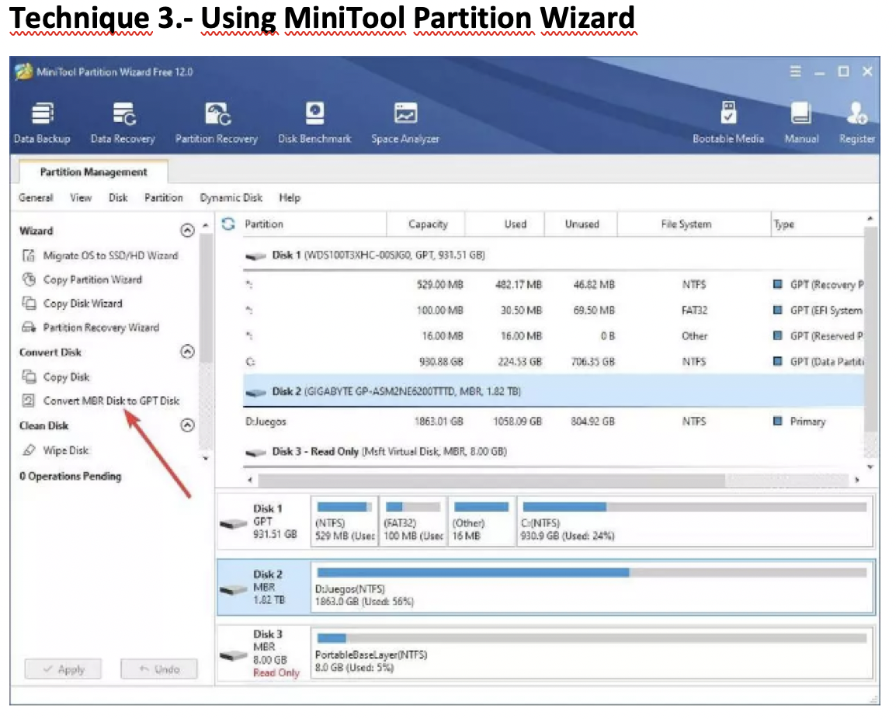Create Bootable Media
Image resolution: width=896 pixels, height=719 pixels.
pyautogui.click(x=728, y=123)
